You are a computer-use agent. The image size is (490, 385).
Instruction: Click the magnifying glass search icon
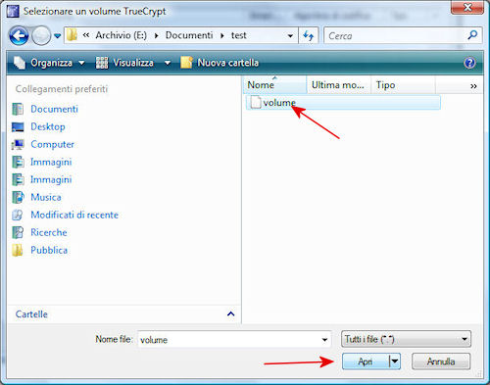point(472,34)
